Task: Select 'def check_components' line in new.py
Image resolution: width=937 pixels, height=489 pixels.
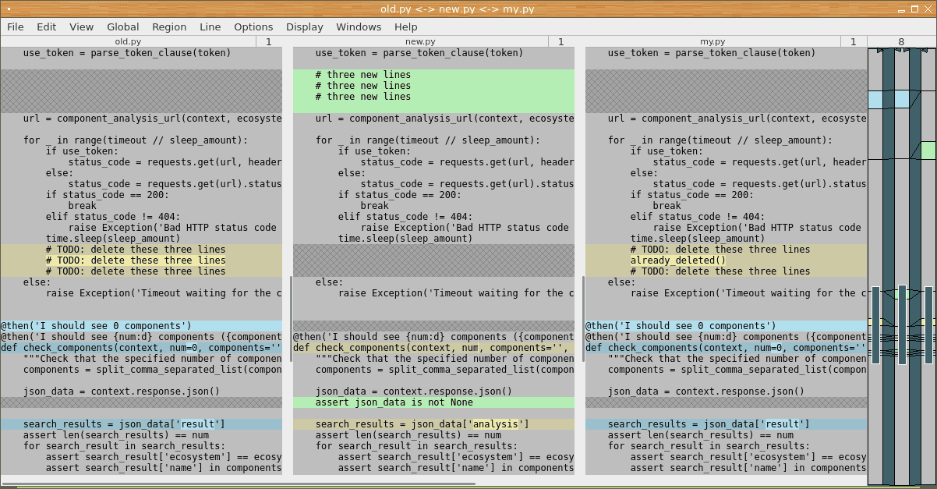Action: [x=433, y=348]
